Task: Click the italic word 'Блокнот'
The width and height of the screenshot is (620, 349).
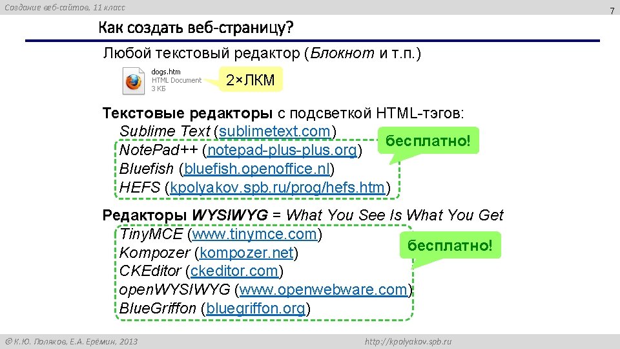Action: tap(342, 53)
